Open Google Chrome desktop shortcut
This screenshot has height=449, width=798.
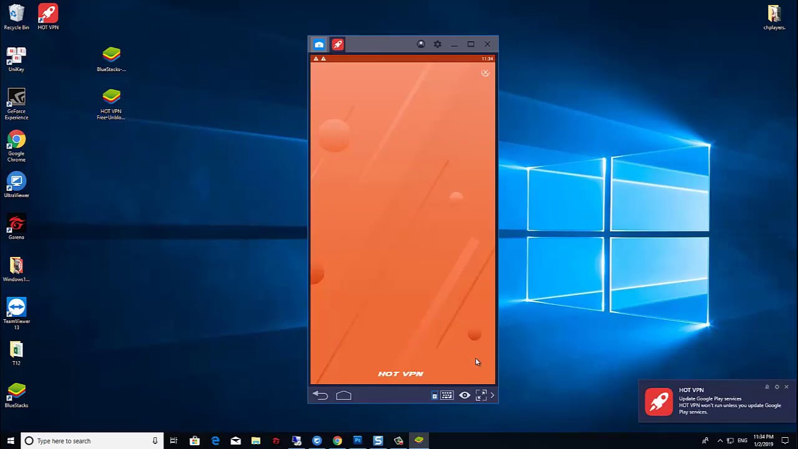click(16, 147)
